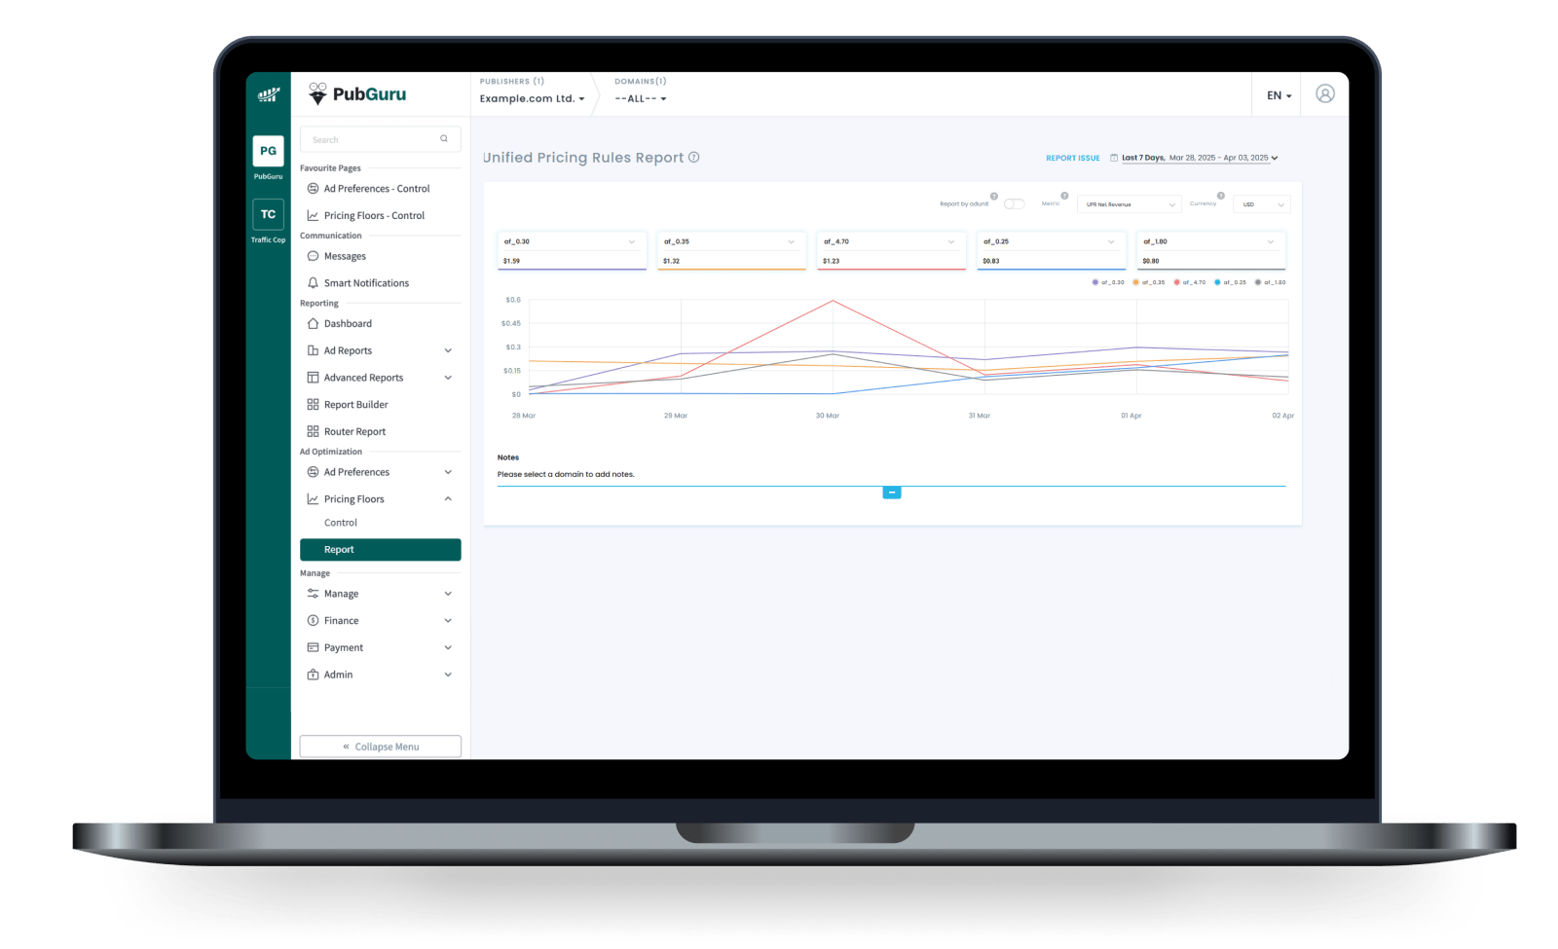Click the MonetizeMore logo in the rail

(x=269, y=94)
